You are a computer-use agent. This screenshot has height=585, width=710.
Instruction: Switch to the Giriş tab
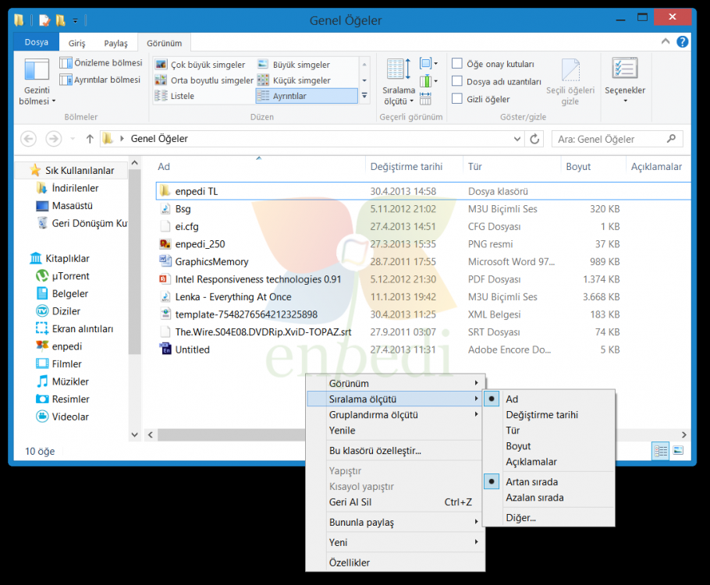(x=76, y=44)
